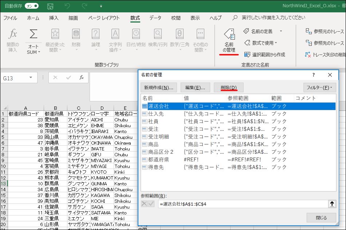346x230 pixels.
Task: Expand the Name Box dropdown arrow
Action: pyautogui.click(x=31, y=78)
